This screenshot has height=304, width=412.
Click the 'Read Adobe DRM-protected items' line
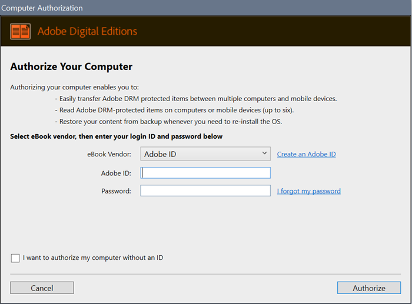coord(174,110)
